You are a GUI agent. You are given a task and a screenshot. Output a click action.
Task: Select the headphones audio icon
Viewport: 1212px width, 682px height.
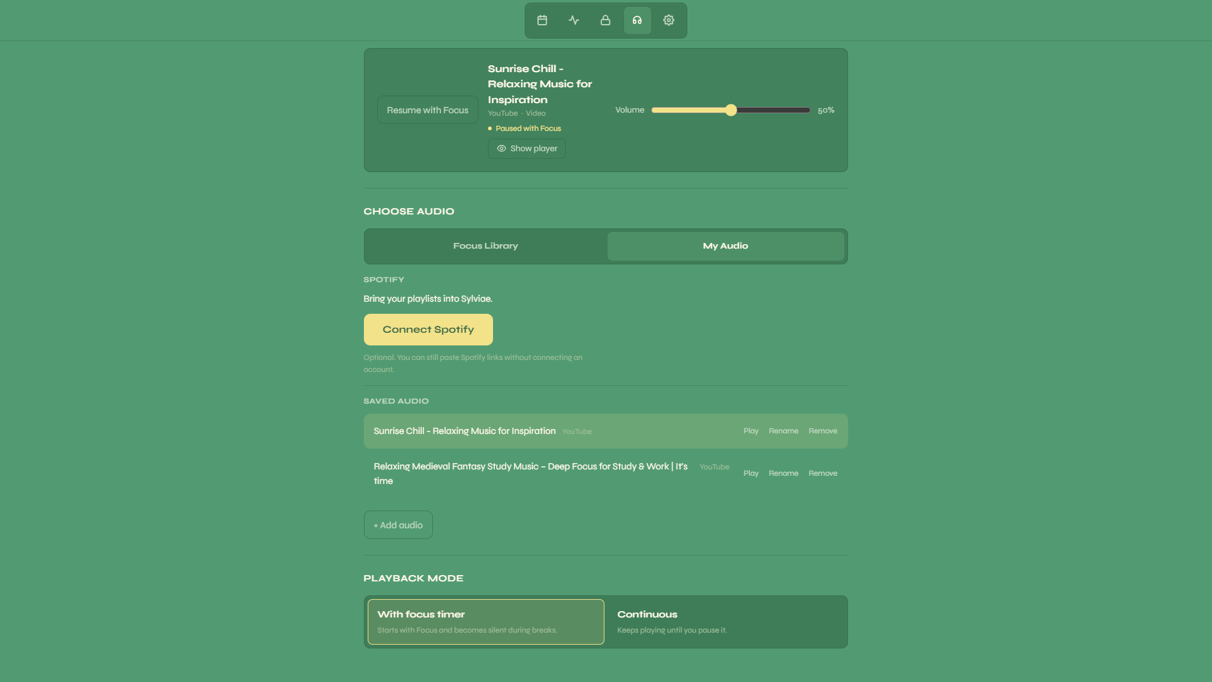pyautogui.click(x=637, y=20)
